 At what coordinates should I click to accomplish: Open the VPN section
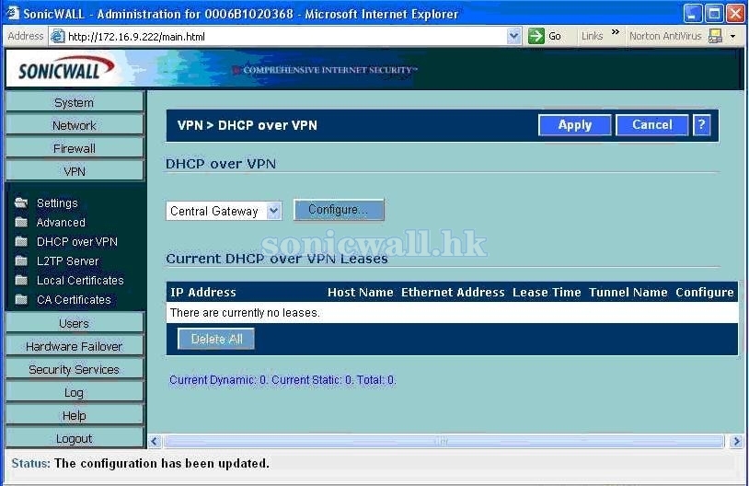tap(74, 171)
